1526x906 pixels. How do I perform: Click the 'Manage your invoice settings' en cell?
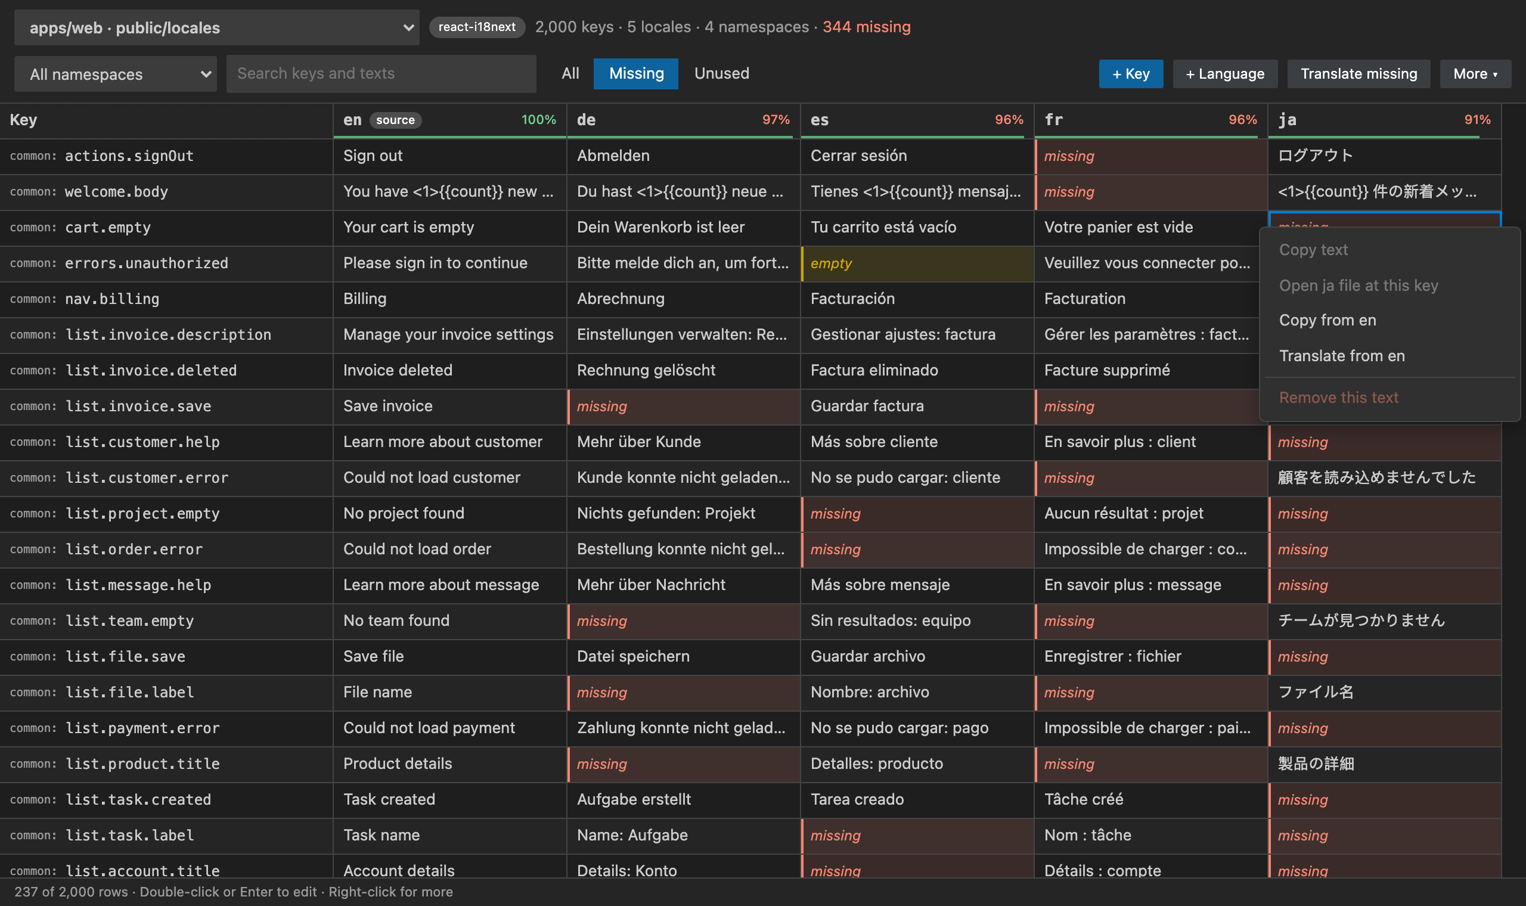(x=450, y=335)
